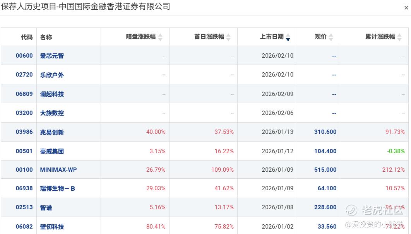This screenshot has width=411, height=234.
Task: Sort by 首日涨跌幅 column arrows
Action: click(x=228, y=37)
